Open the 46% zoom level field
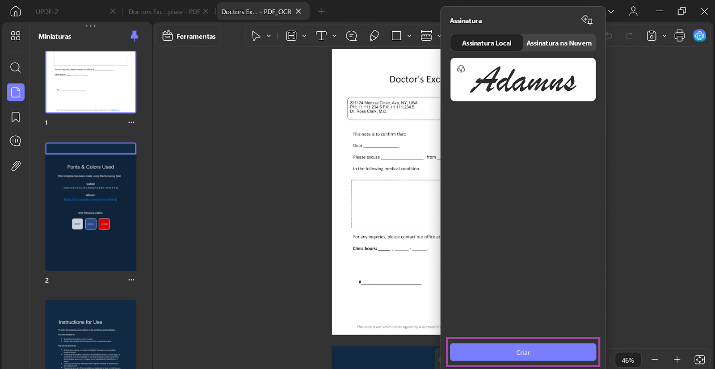 pyautogui.click(x=628, y=360)
